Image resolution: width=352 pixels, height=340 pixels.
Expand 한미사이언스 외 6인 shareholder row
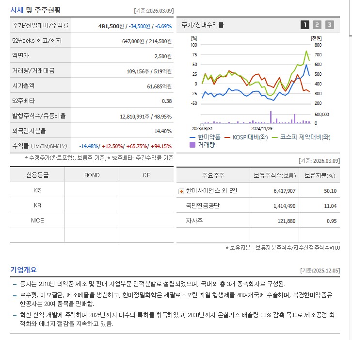pos(181,191)
